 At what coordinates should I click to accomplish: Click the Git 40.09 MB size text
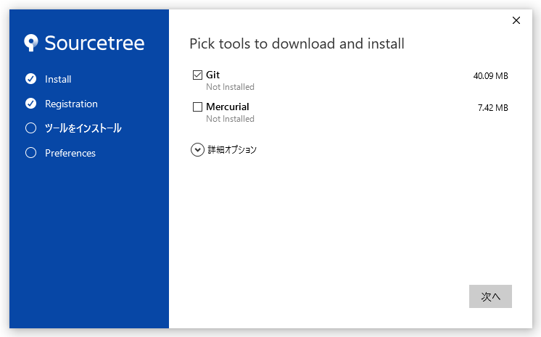point(490,76)
